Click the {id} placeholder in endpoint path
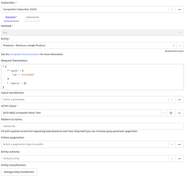 click(177, 51)
